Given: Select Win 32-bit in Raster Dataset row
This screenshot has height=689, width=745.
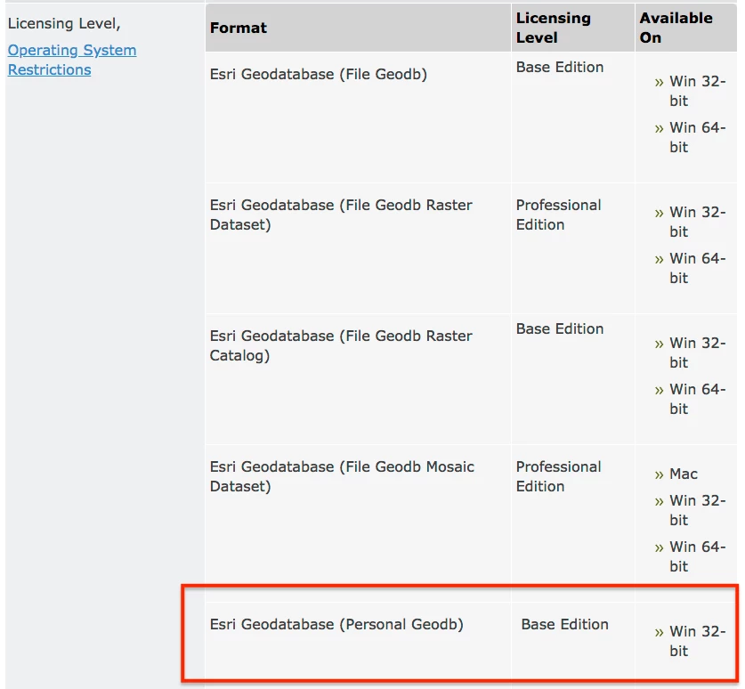Looking at the screenshot, I should click(x=698, y=222).
